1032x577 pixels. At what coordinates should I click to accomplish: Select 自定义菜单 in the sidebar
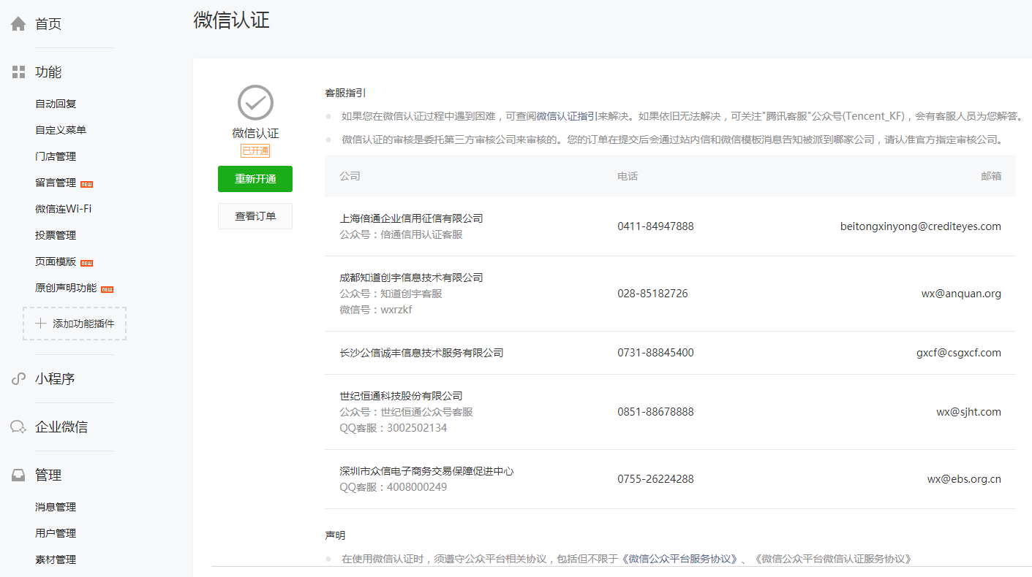coord(61,130)
